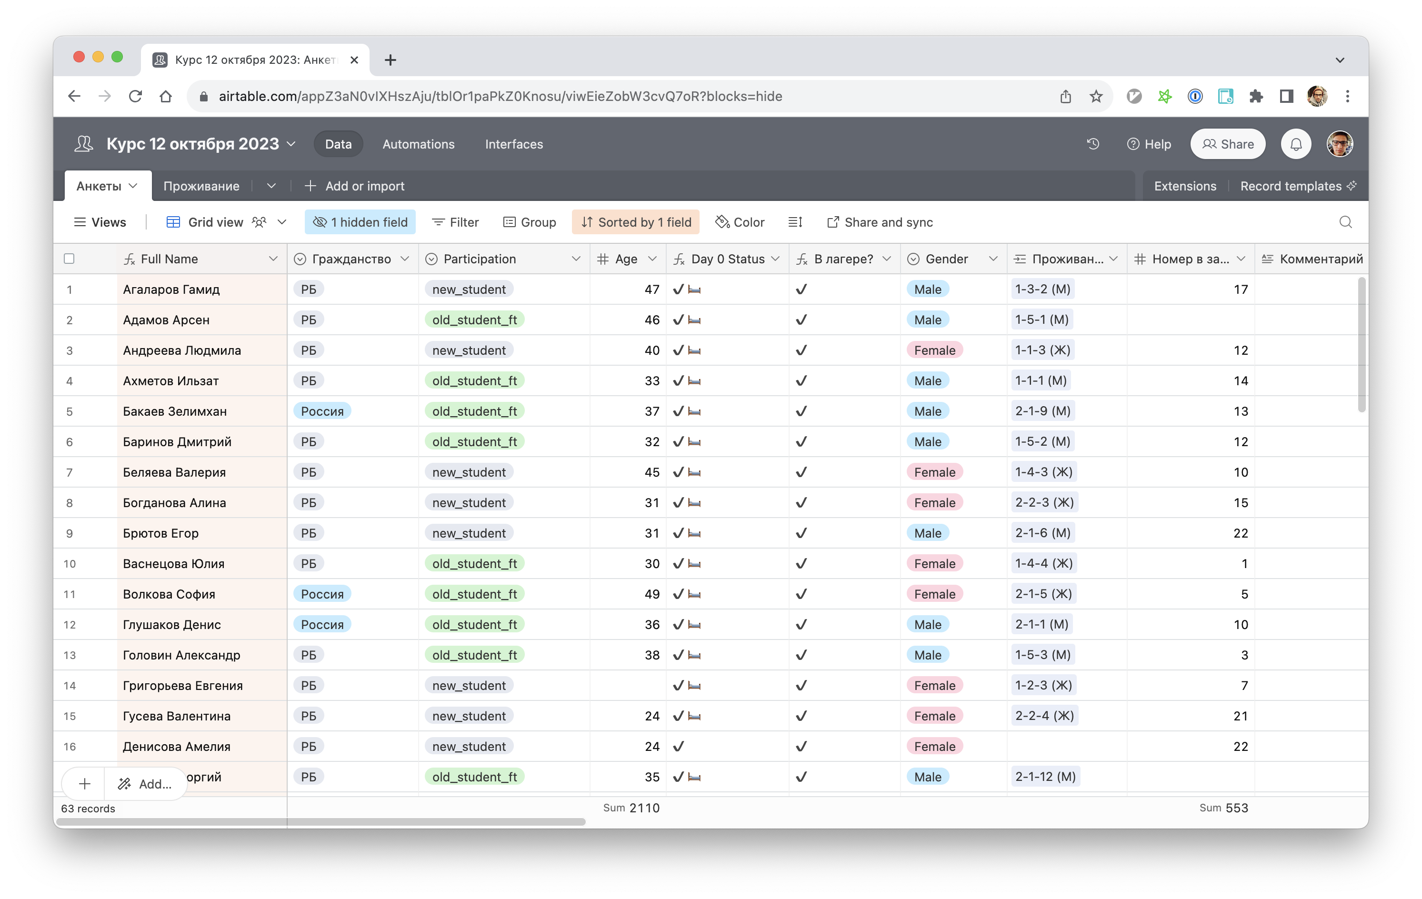The width and height of the screenshot is (1422, 899).
Task: Switch to the Data tab
Action: point(339,144)
